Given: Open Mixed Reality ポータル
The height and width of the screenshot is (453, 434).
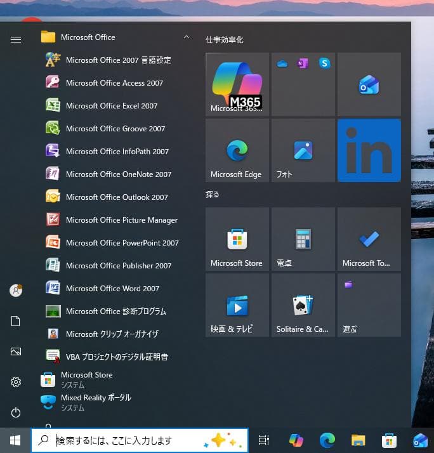Looking at the screenshot, I should pos(115,402).
